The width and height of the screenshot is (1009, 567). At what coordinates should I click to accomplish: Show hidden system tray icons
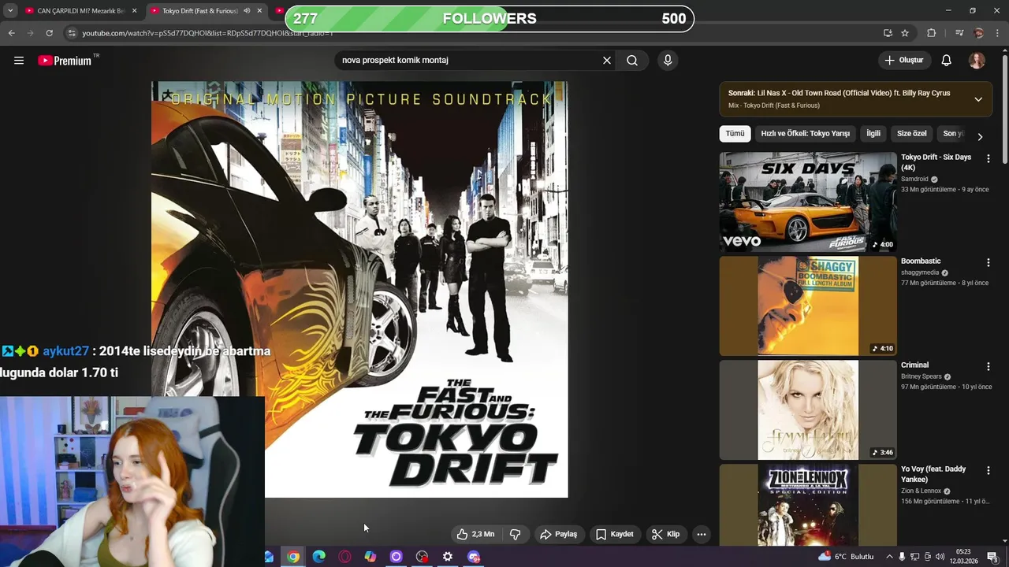pos(889,557)
